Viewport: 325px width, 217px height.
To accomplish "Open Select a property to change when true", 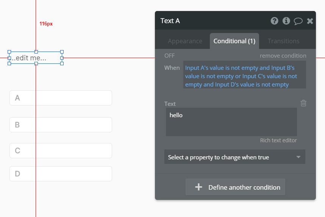I will coord(234,157).
